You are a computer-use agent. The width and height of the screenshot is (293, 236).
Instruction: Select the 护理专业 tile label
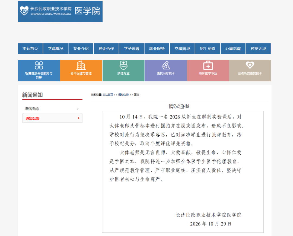pyautogui.click(x=123, y=73)
